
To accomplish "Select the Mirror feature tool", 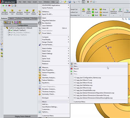I will coord(103,15).
